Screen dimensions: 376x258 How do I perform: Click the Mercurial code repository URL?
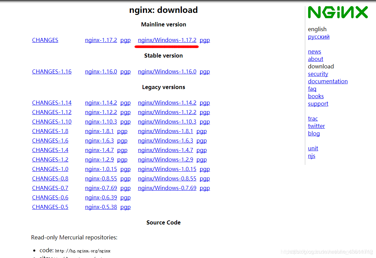coord(83,251)
